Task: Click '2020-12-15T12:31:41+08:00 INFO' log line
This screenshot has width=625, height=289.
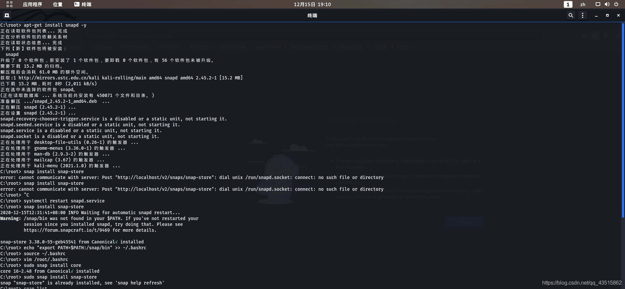Action: 90,213
